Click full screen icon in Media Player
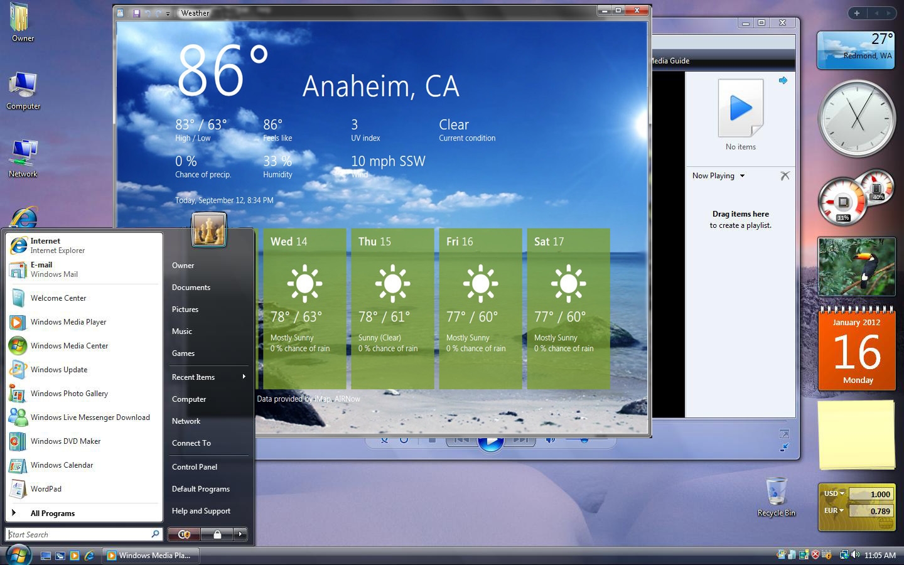 785,434
